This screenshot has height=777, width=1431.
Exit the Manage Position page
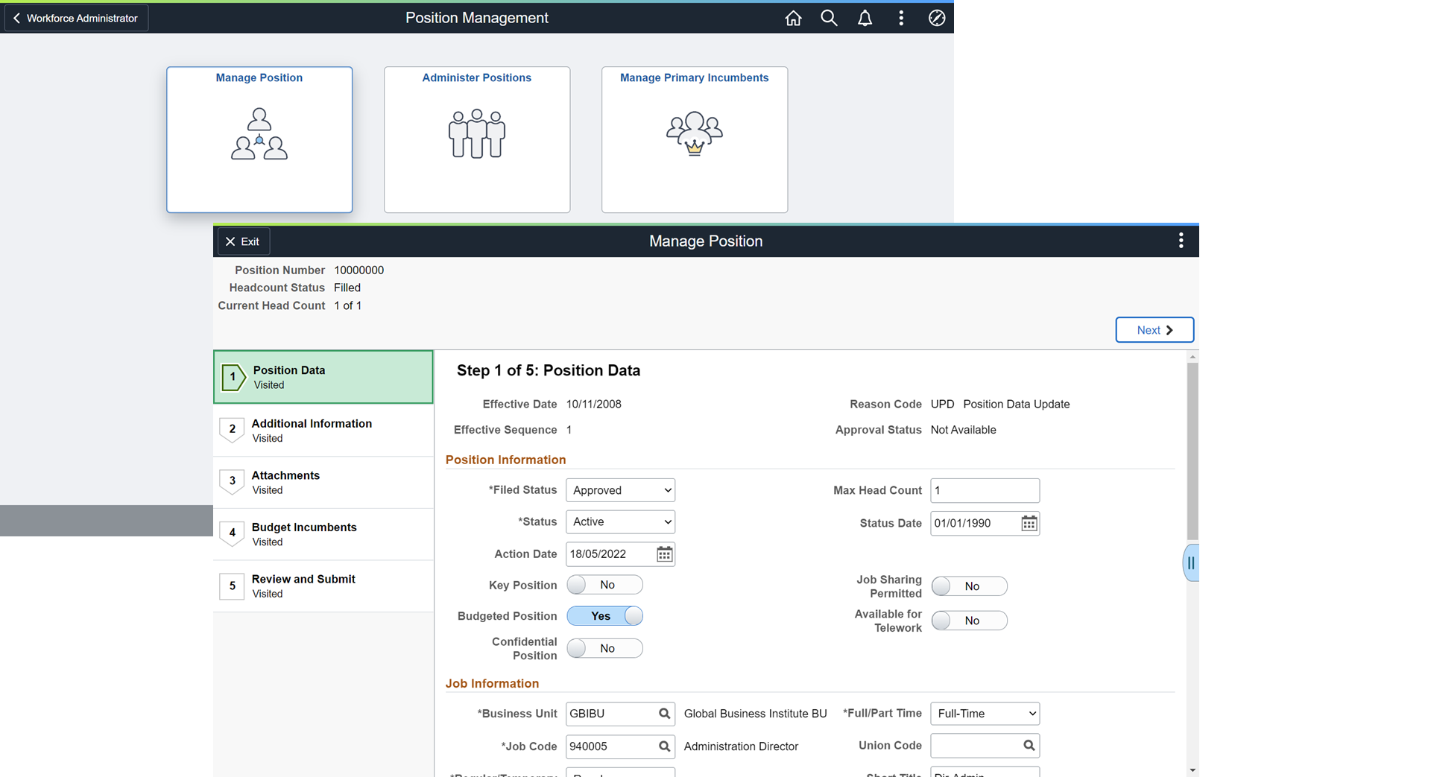243,241
